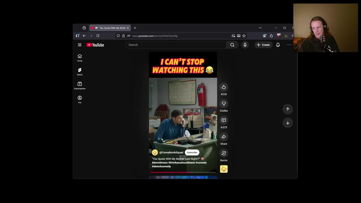Open the Firefox account icon
Image resolution: width=361 pixels, height=203 pixels.
pyautogui.click(x=264, y=36)
